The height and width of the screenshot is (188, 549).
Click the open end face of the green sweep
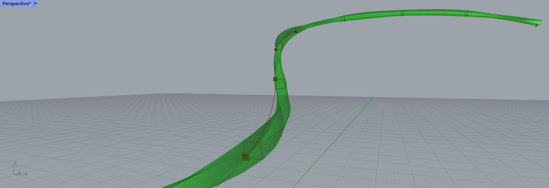tap(539, 22)
